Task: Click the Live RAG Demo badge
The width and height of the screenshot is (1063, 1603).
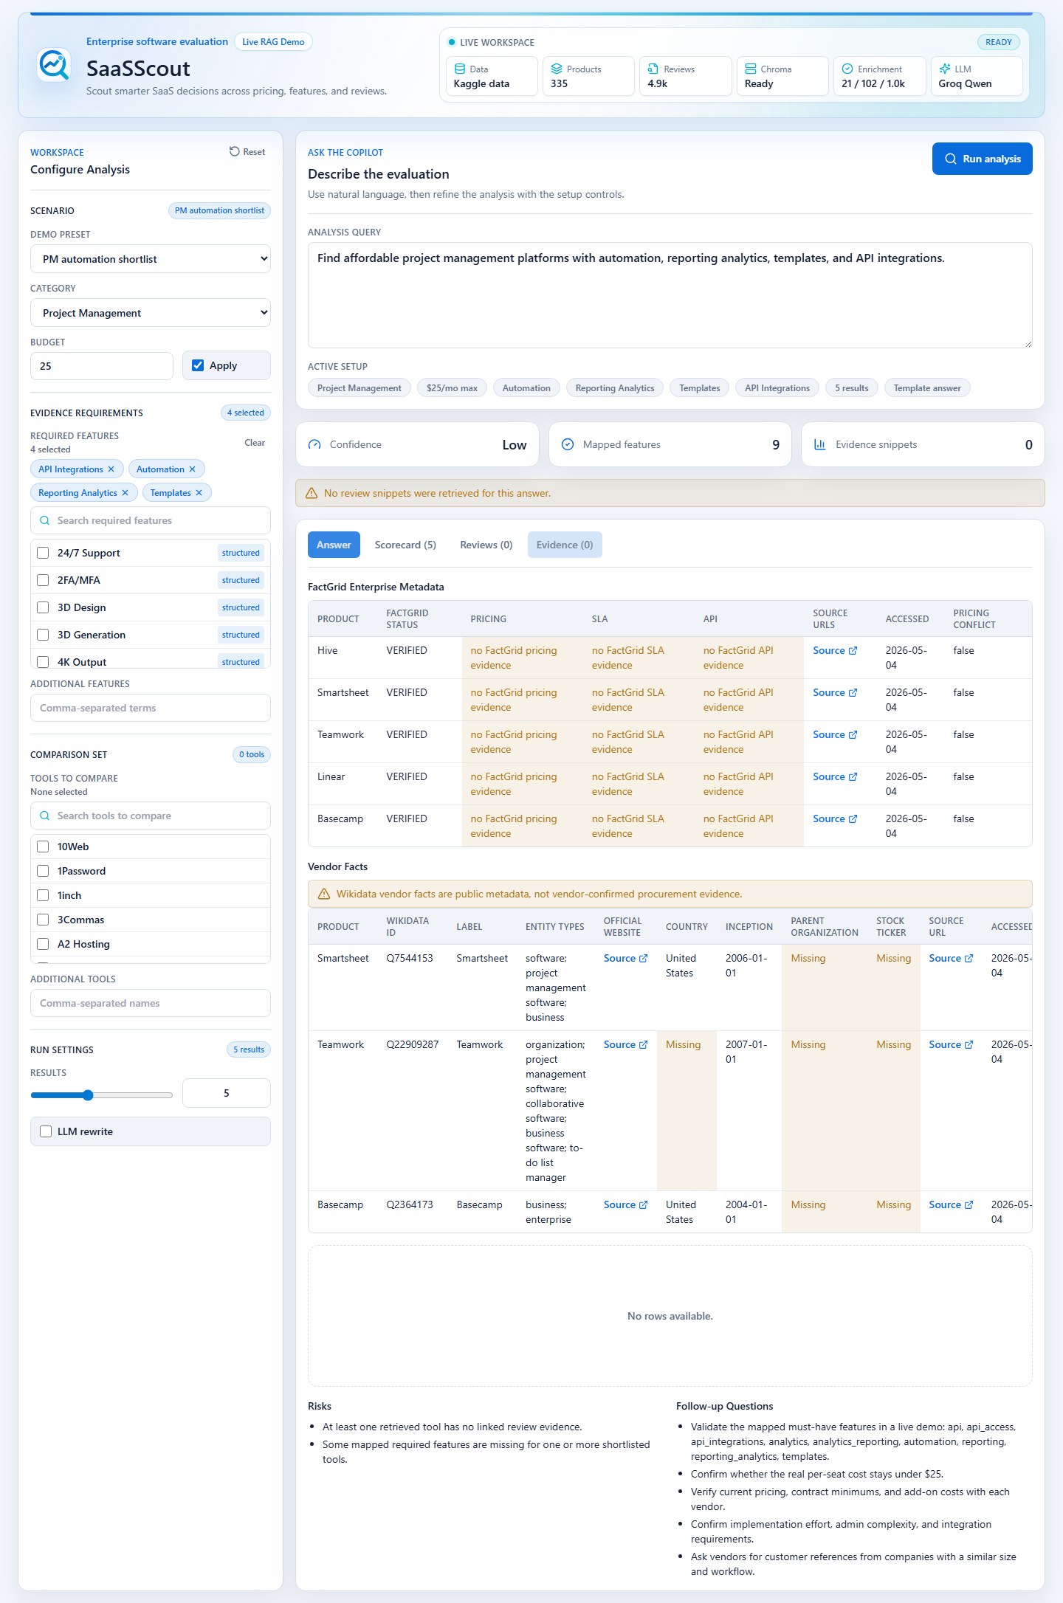Action: pyautogui.click(x=273, y=42)
